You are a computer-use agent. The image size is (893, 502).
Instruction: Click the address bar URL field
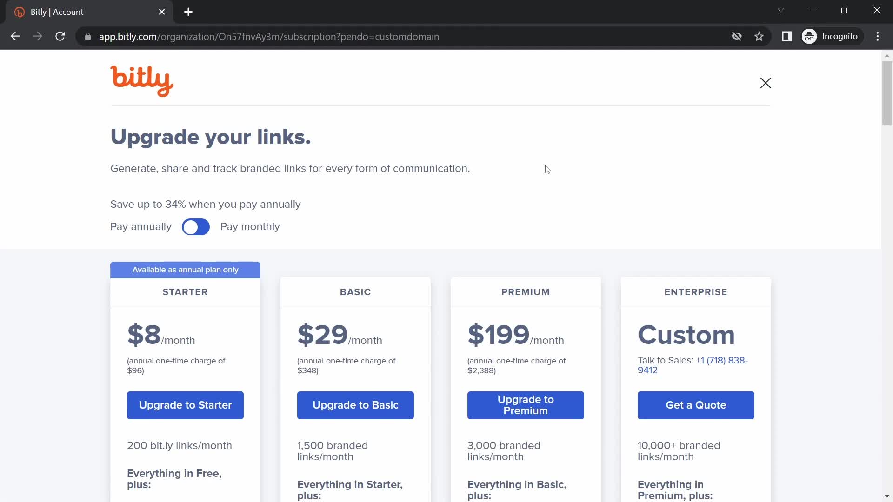(268, 37)
